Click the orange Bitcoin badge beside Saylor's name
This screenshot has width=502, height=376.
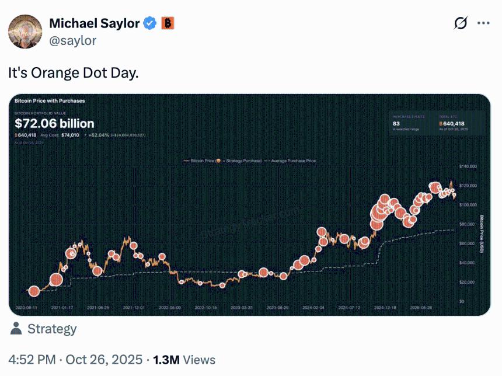click(166, 24)
